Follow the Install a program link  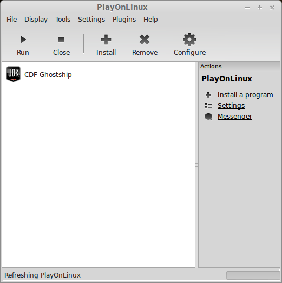point(245,95)
